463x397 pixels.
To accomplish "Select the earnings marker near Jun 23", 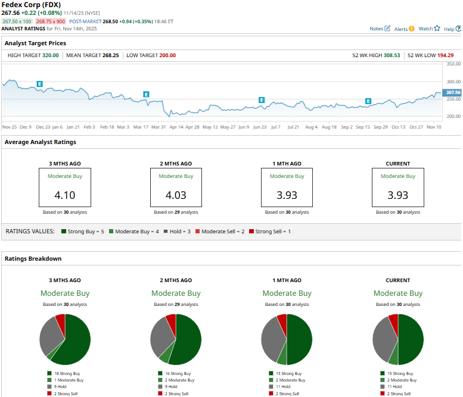I will tap(262, 100).
